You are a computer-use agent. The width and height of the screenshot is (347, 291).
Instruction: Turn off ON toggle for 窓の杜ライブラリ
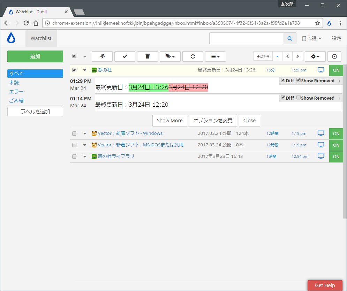pos(336,157)
